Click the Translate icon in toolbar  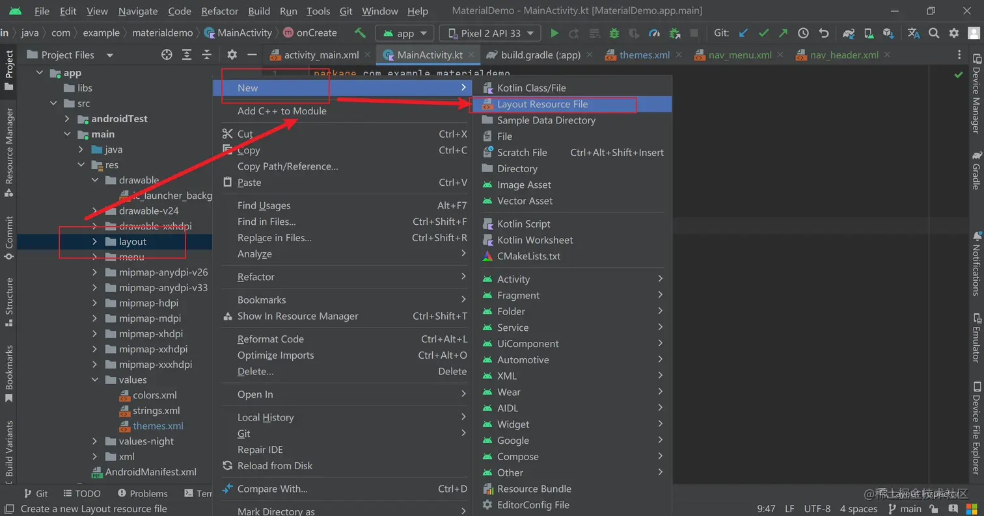coord(914,33)
